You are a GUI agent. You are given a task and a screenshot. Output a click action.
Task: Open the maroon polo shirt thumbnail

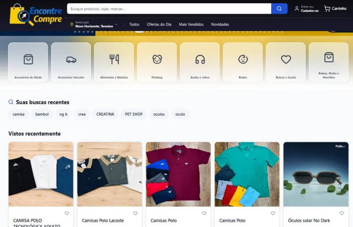pyautogui.click(x=178, y=174)
